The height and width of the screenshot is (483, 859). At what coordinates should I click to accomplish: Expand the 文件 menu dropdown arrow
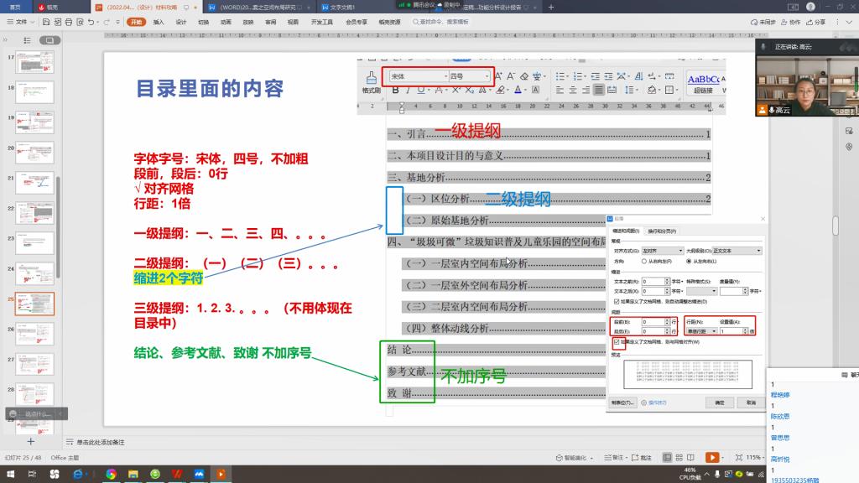pyautogui.click(x=33, y=22)
